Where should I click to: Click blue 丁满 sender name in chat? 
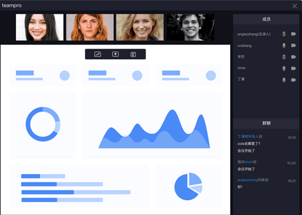tap(241, 136)
